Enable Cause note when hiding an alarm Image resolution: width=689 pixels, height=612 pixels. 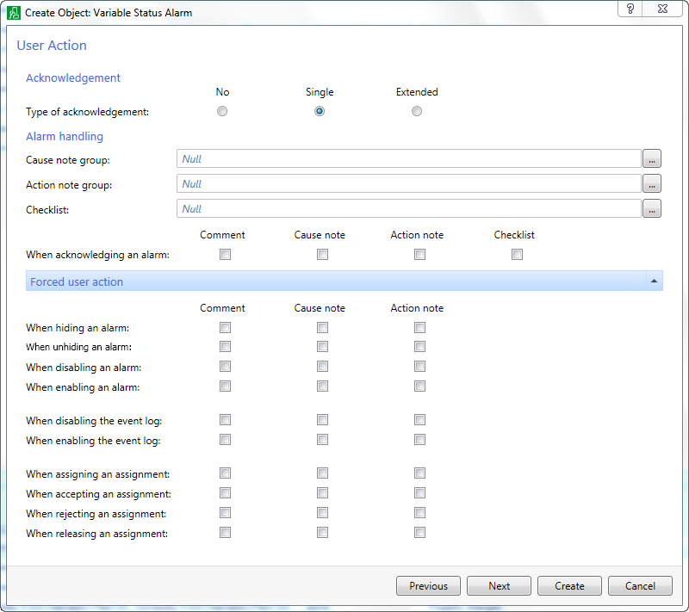[x=322, y=327]
